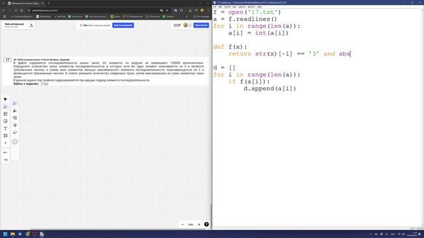Select the sticky note tool
This screenshot has height=238, width=424.
pyautogui.click(x=5, y=122)
